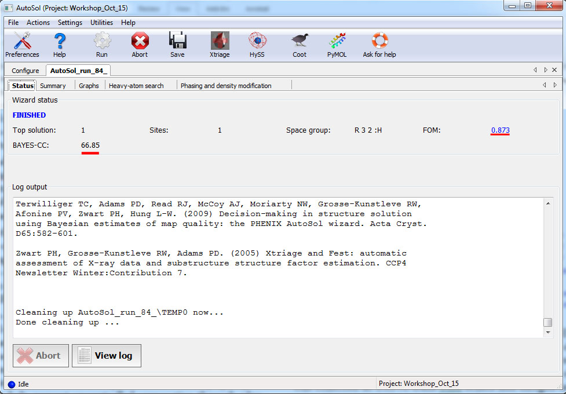Open Phasing and density modification tab

click(x=226, y=86)
